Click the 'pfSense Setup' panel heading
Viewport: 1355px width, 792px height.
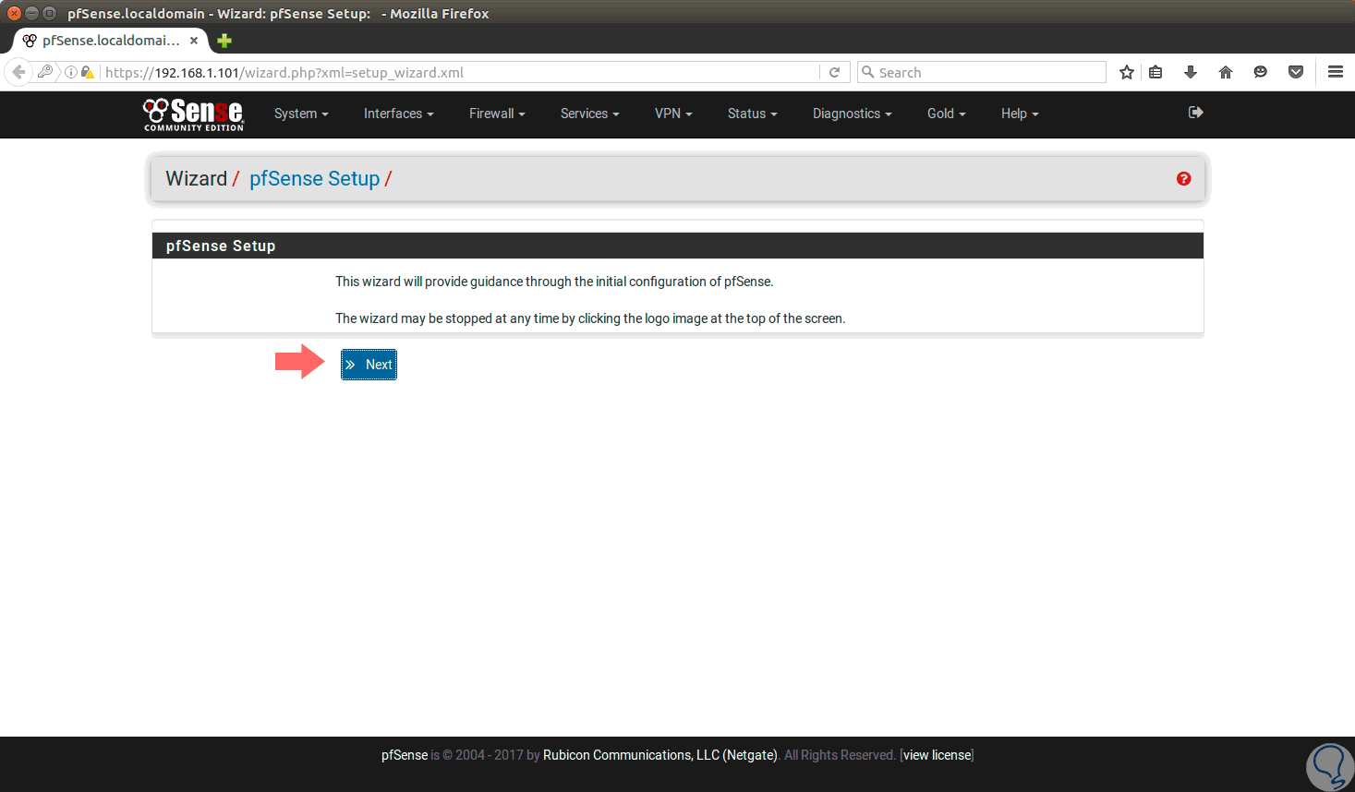221,246
